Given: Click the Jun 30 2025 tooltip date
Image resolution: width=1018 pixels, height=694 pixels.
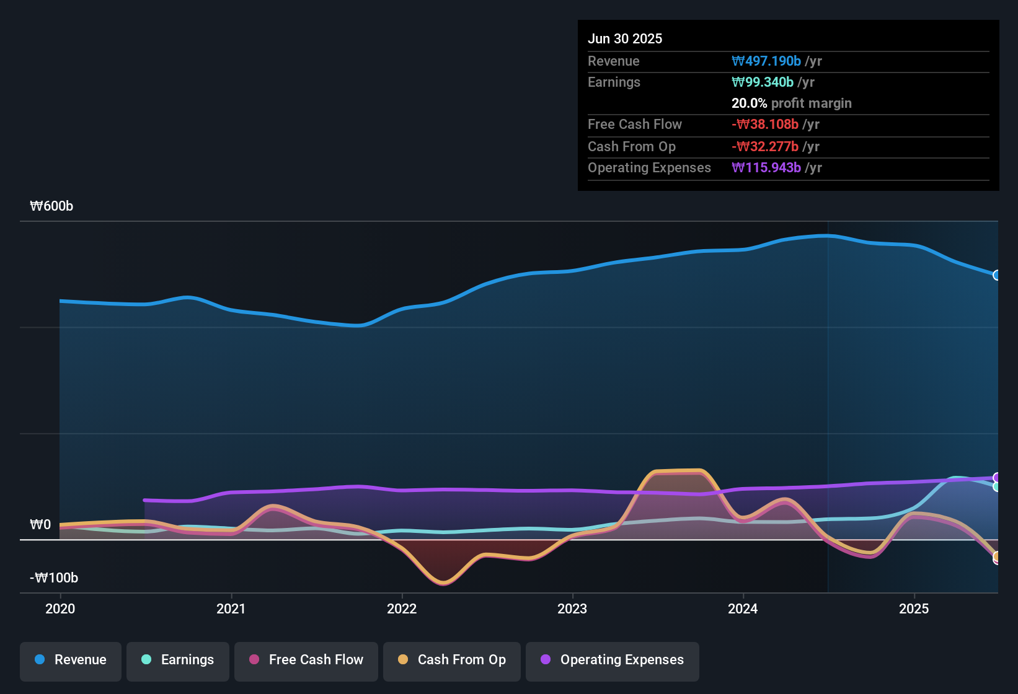Looking at the screenshot, I should coord(625,38).
